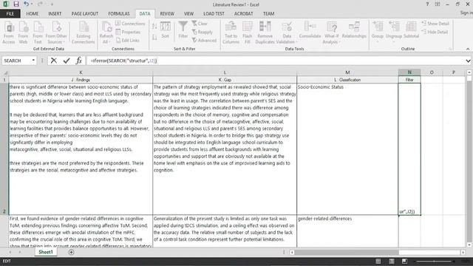Click the Undo arrow icon
Image resolution: width=473 pixels, height=266 pixels.
coord(27,4)
